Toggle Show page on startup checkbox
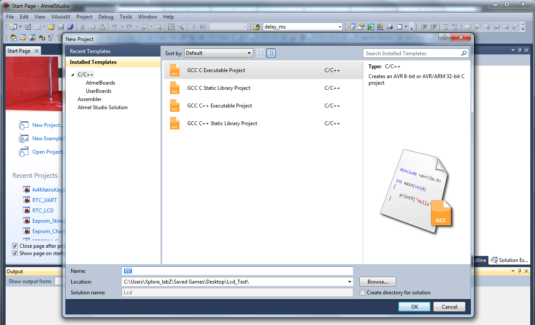The width and height of the screenshot is (535, 325). coord(15,253)
